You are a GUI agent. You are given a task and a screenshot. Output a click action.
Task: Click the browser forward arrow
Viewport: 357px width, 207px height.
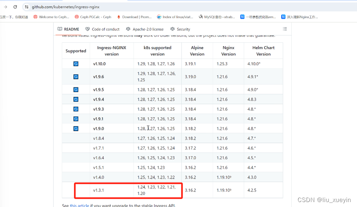[x=5, y=7]
